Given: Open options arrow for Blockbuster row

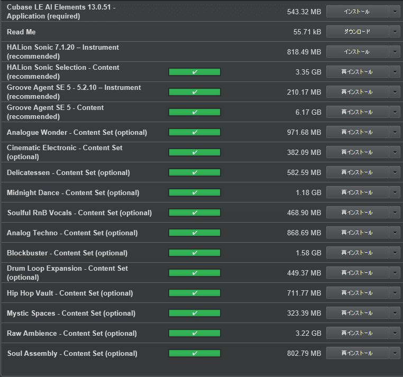Looking at the screenshot, I should [395, 253].
